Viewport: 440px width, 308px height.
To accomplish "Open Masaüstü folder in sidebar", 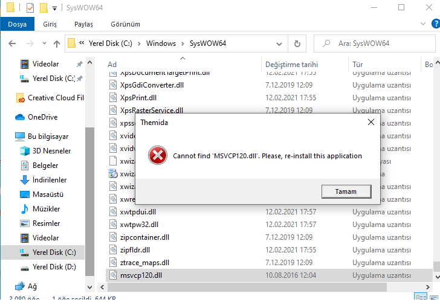I will [42, 194].
